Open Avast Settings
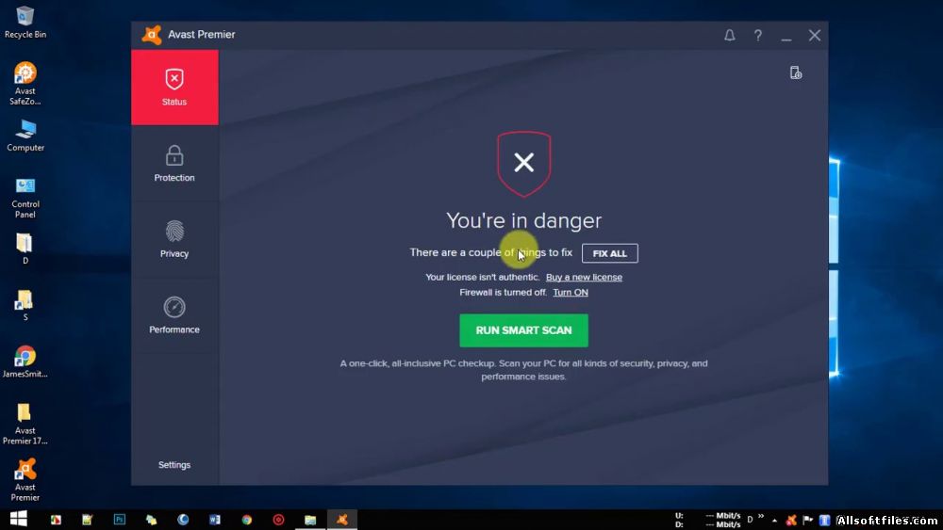This screenshot has width=943, height=530. [x=174, y=465]
